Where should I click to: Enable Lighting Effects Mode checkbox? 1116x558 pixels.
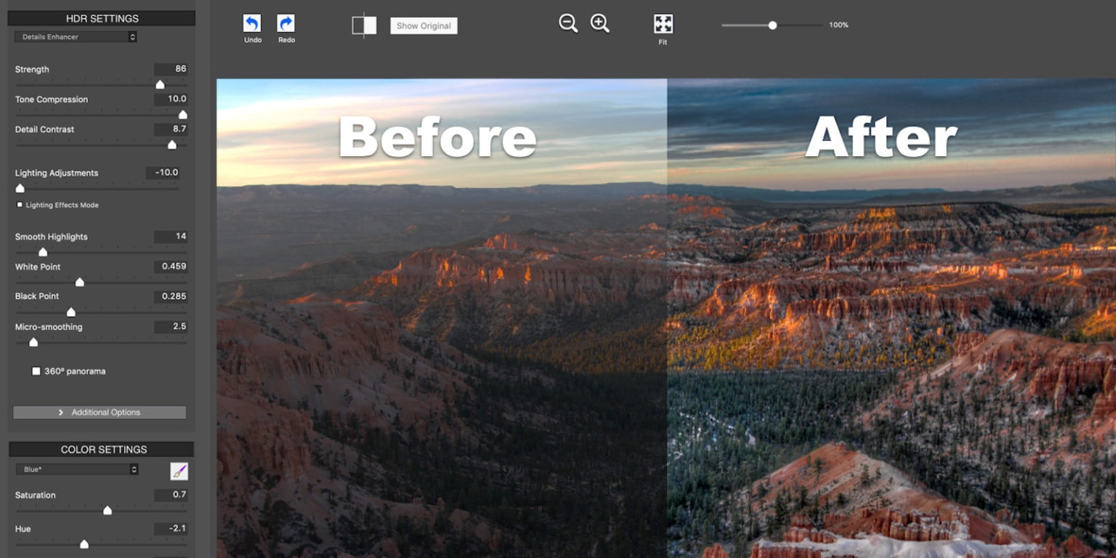tap(20, 205)
